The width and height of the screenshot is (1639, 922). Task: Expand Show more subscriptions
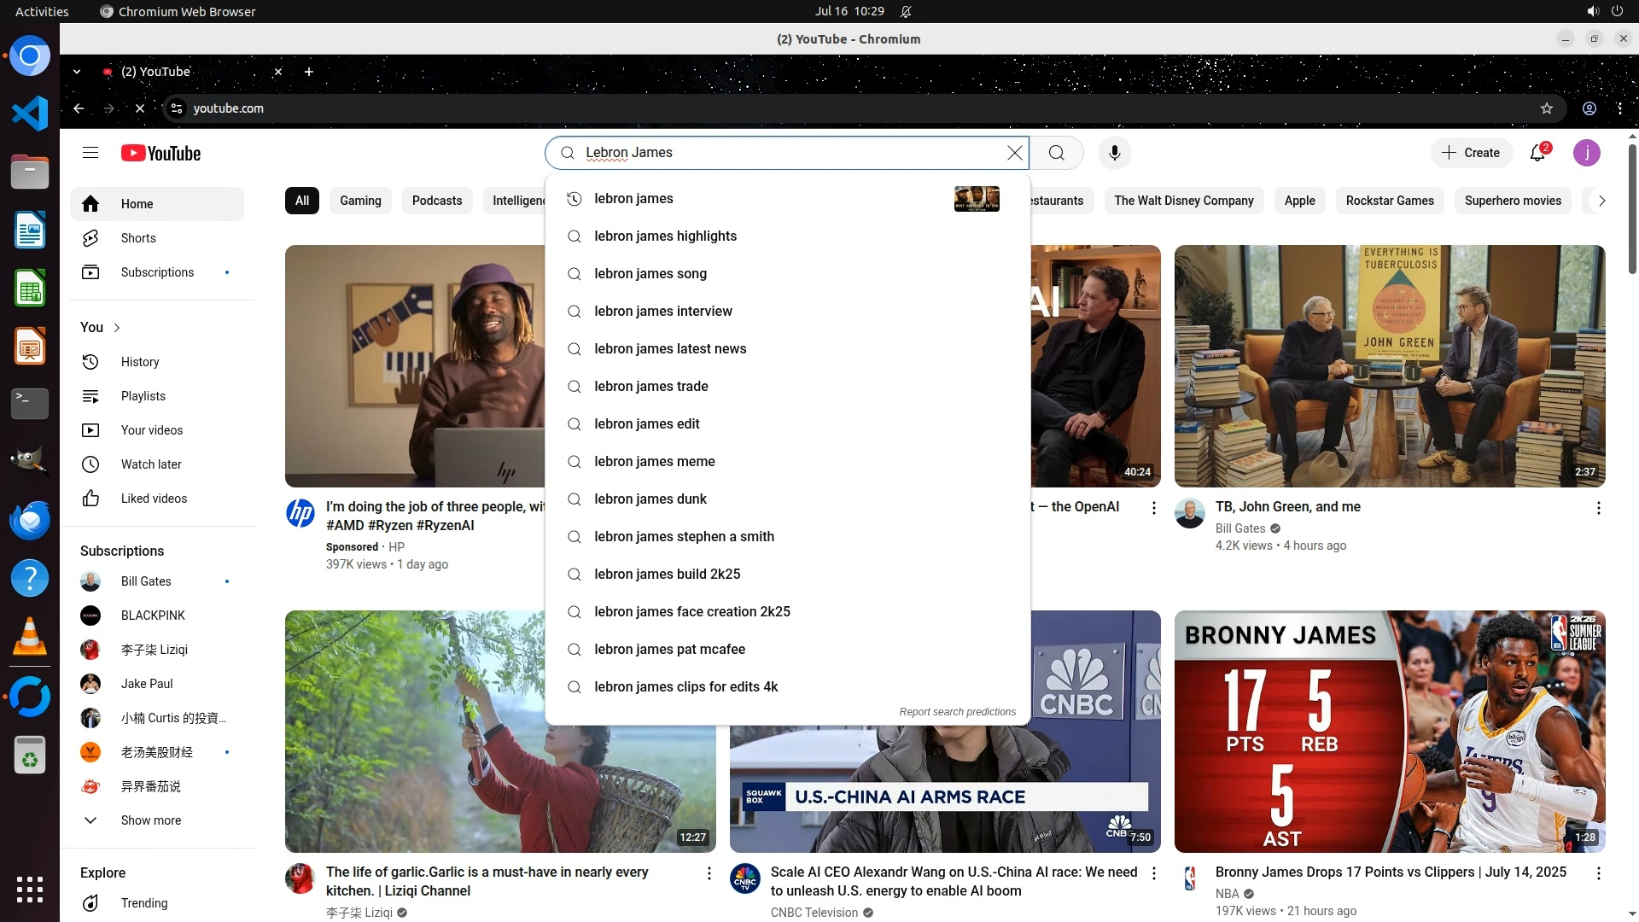pyautogui.click(x=150, y=820)
